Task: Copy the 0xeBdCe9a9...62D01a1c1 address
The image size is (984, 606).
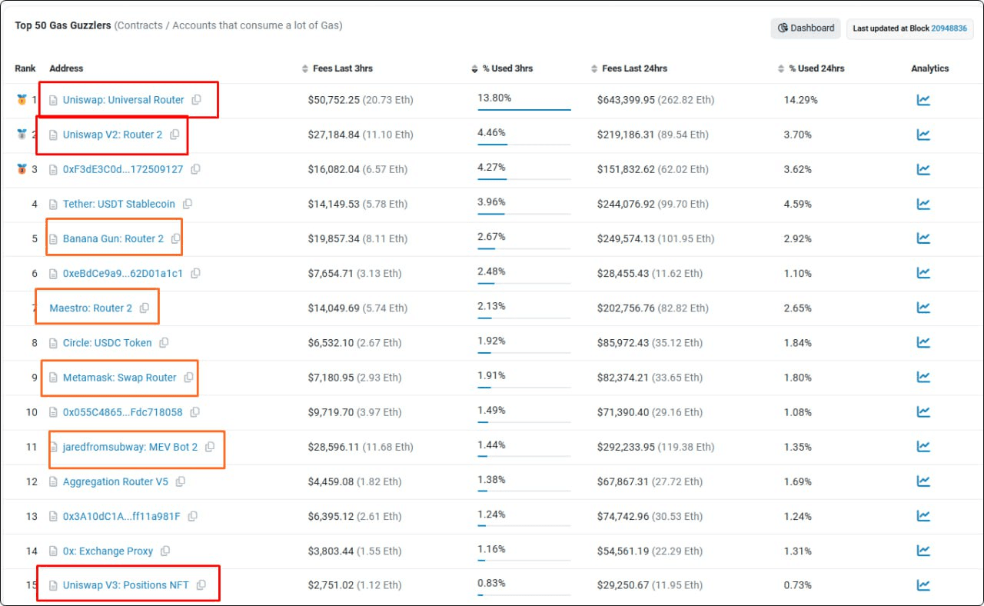Action: (x=195, y=273)
